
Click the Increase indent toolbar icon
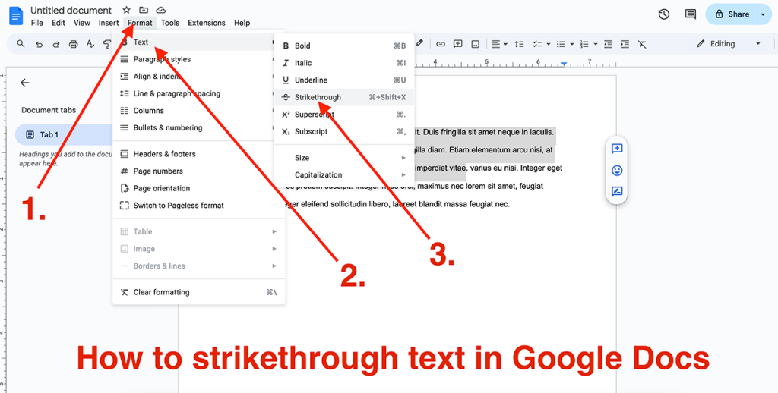625,44
